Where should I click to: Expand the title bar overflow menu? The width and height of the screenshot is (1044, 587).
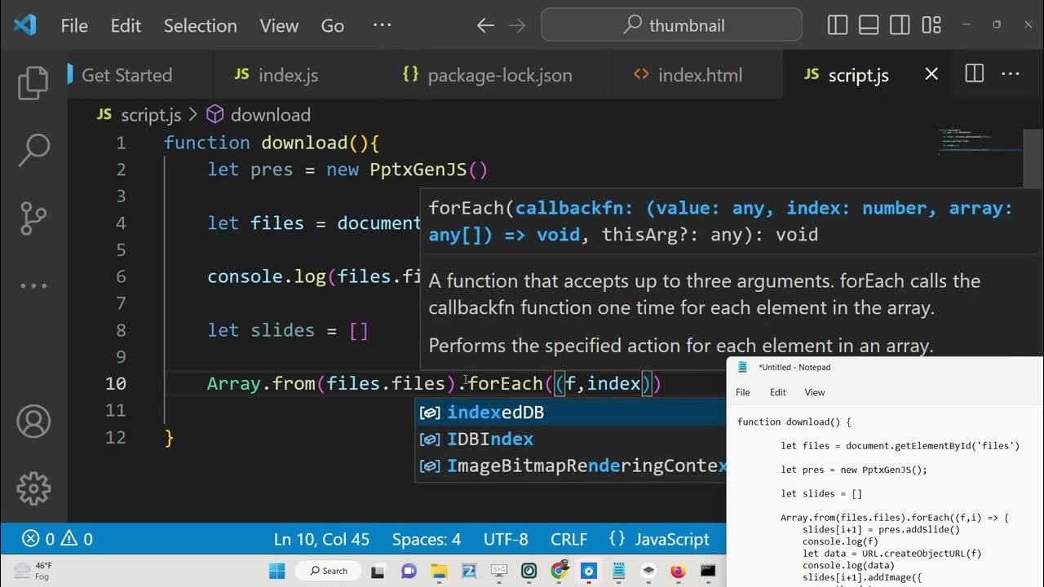click(382, 25)
